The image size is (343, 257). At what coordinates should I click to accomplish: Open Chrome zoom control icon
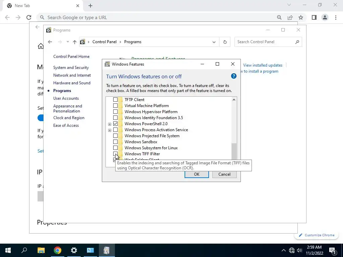coord(279,17)
